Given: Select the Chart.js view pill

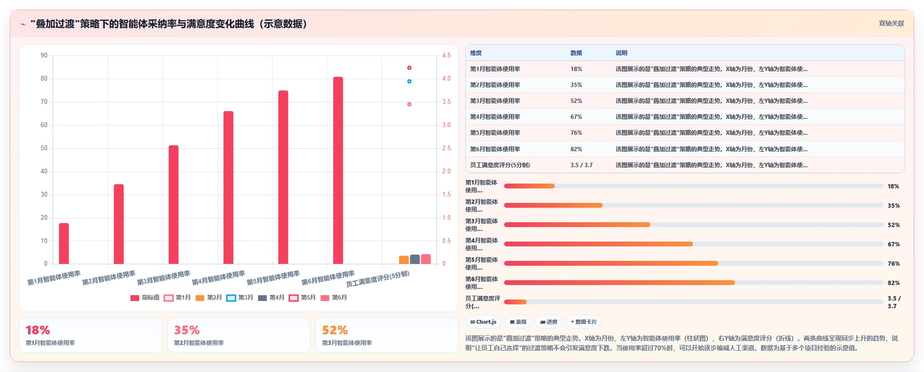Looking at the screenshot, I should [x=483, y=322].
